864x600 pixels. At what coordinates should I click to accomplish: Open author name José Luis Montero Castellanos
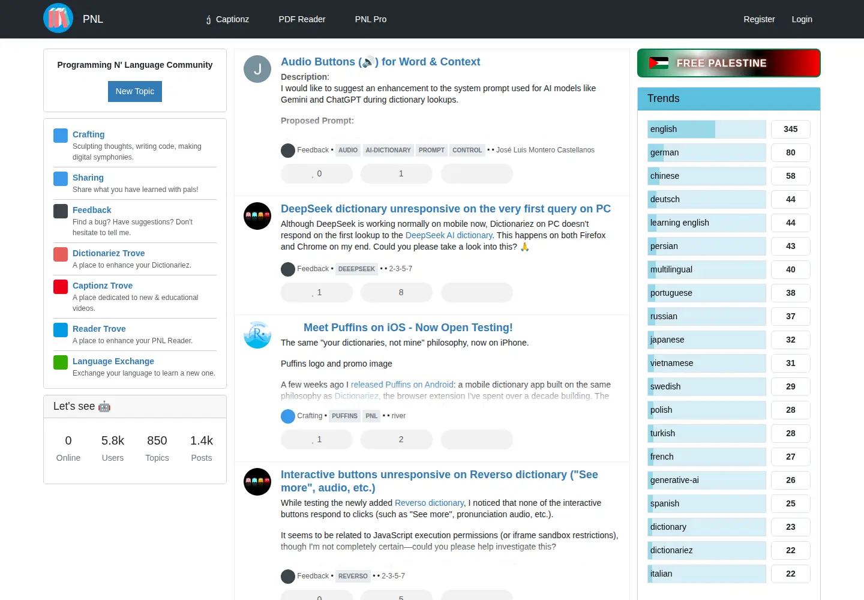(545, 150)
